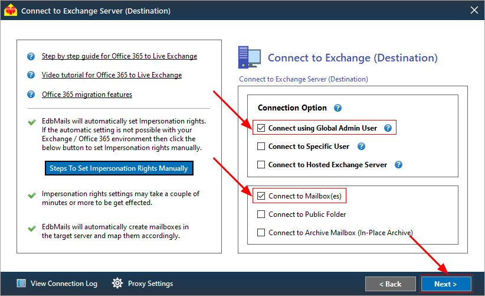The height and width of the screenshot is (296, 485).
Task: Open Step by step guide for Office 365 link
Action: (x=119, y=57)
